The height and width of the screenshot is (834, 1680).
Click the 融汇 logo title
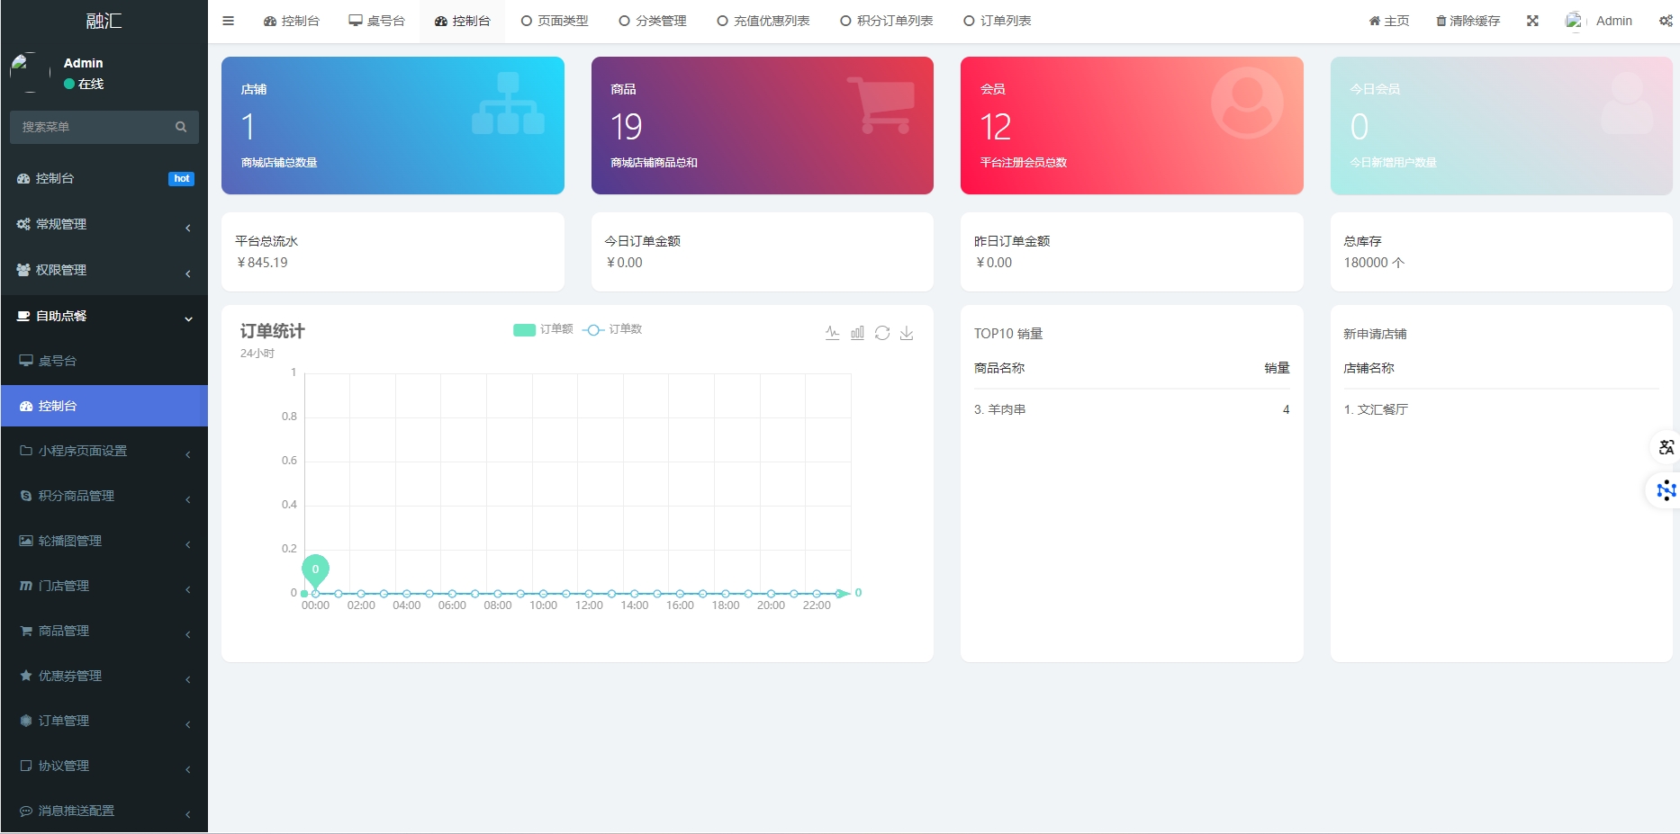click(104, 21)
